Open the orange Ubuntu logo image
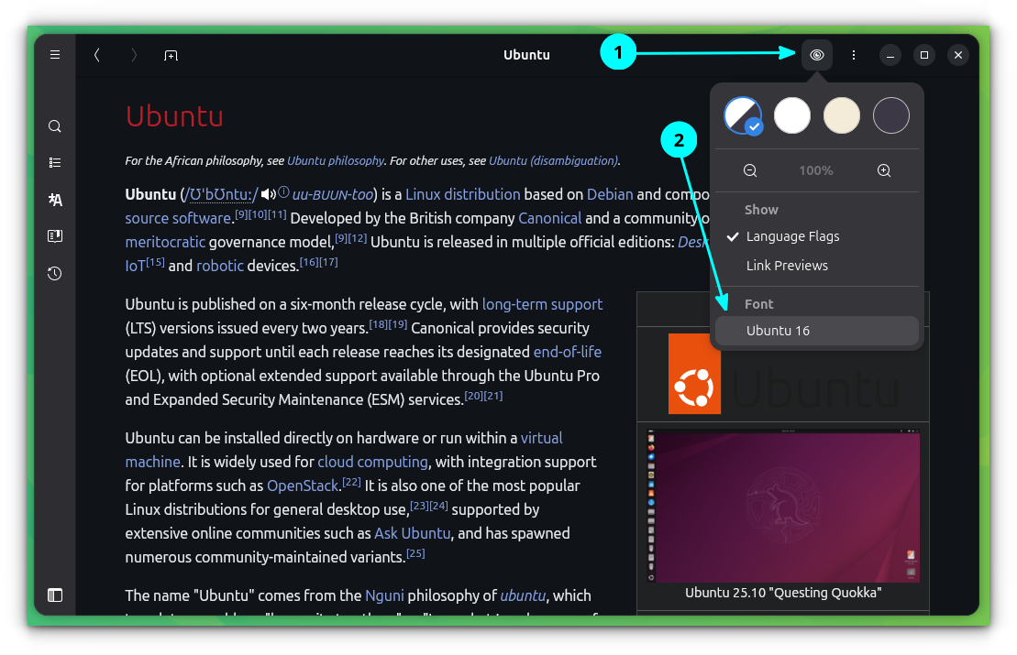 [x=694, y=374]
